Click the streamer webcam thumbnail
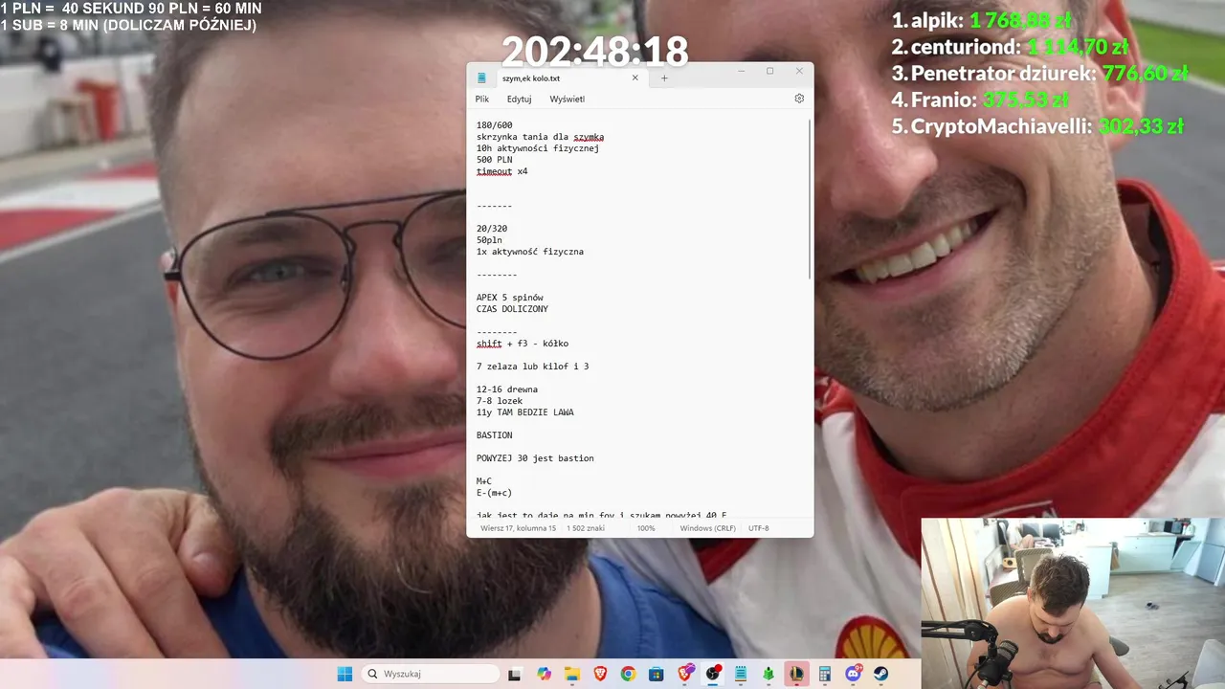This screenshot has width=1225, height=689. [1072, 604]
